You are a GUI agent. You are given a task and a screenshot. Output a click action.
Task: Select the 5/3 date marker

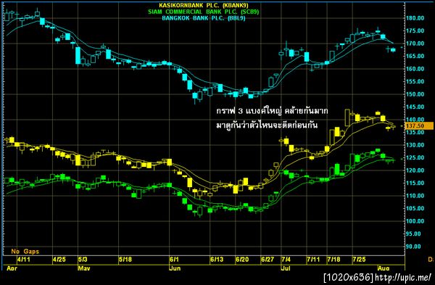click(x=83, y=260)
